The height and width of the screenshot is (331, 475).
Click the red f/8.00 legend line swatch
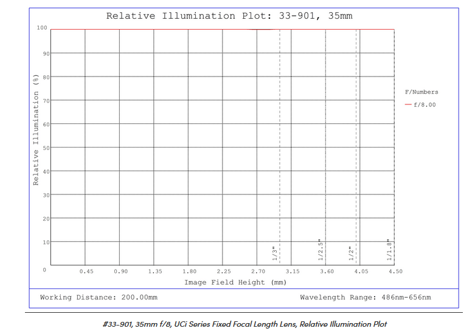click(x=407, y=104)
